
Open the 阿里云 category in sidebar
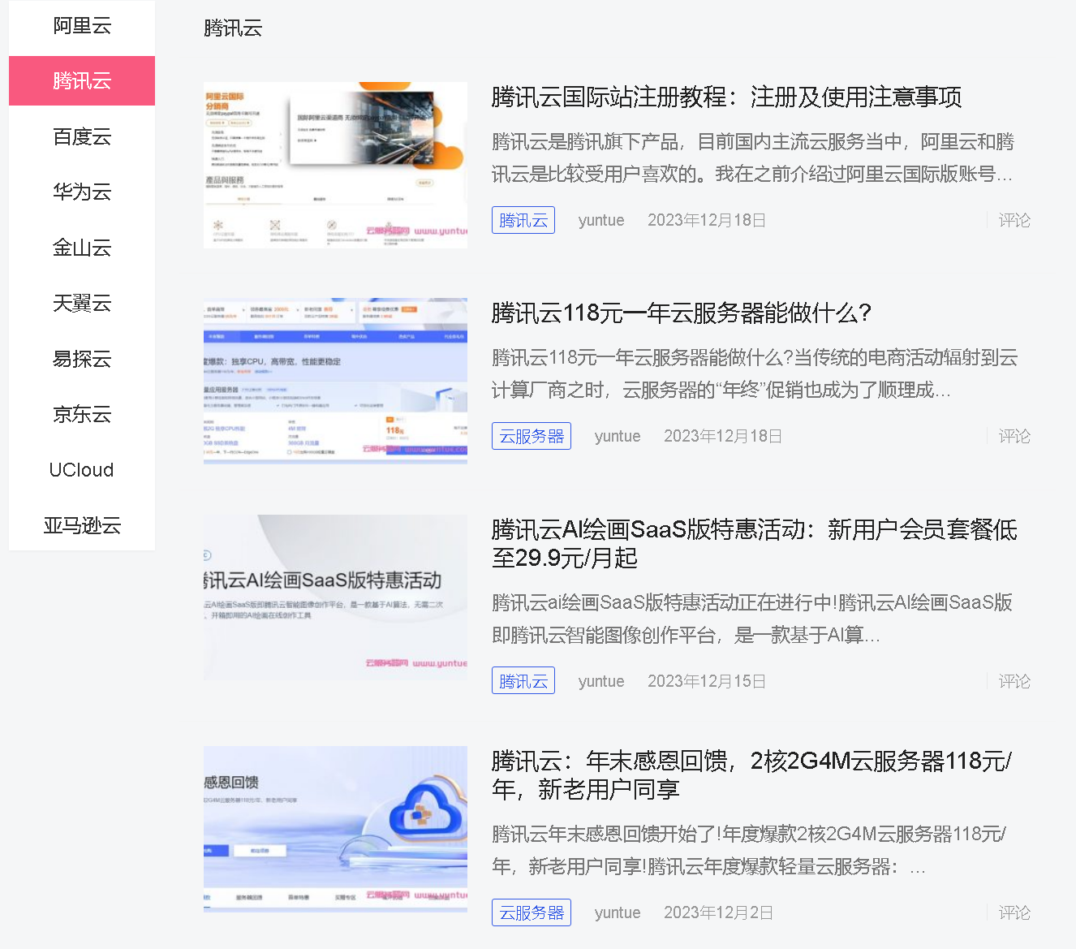click(82, 26)
